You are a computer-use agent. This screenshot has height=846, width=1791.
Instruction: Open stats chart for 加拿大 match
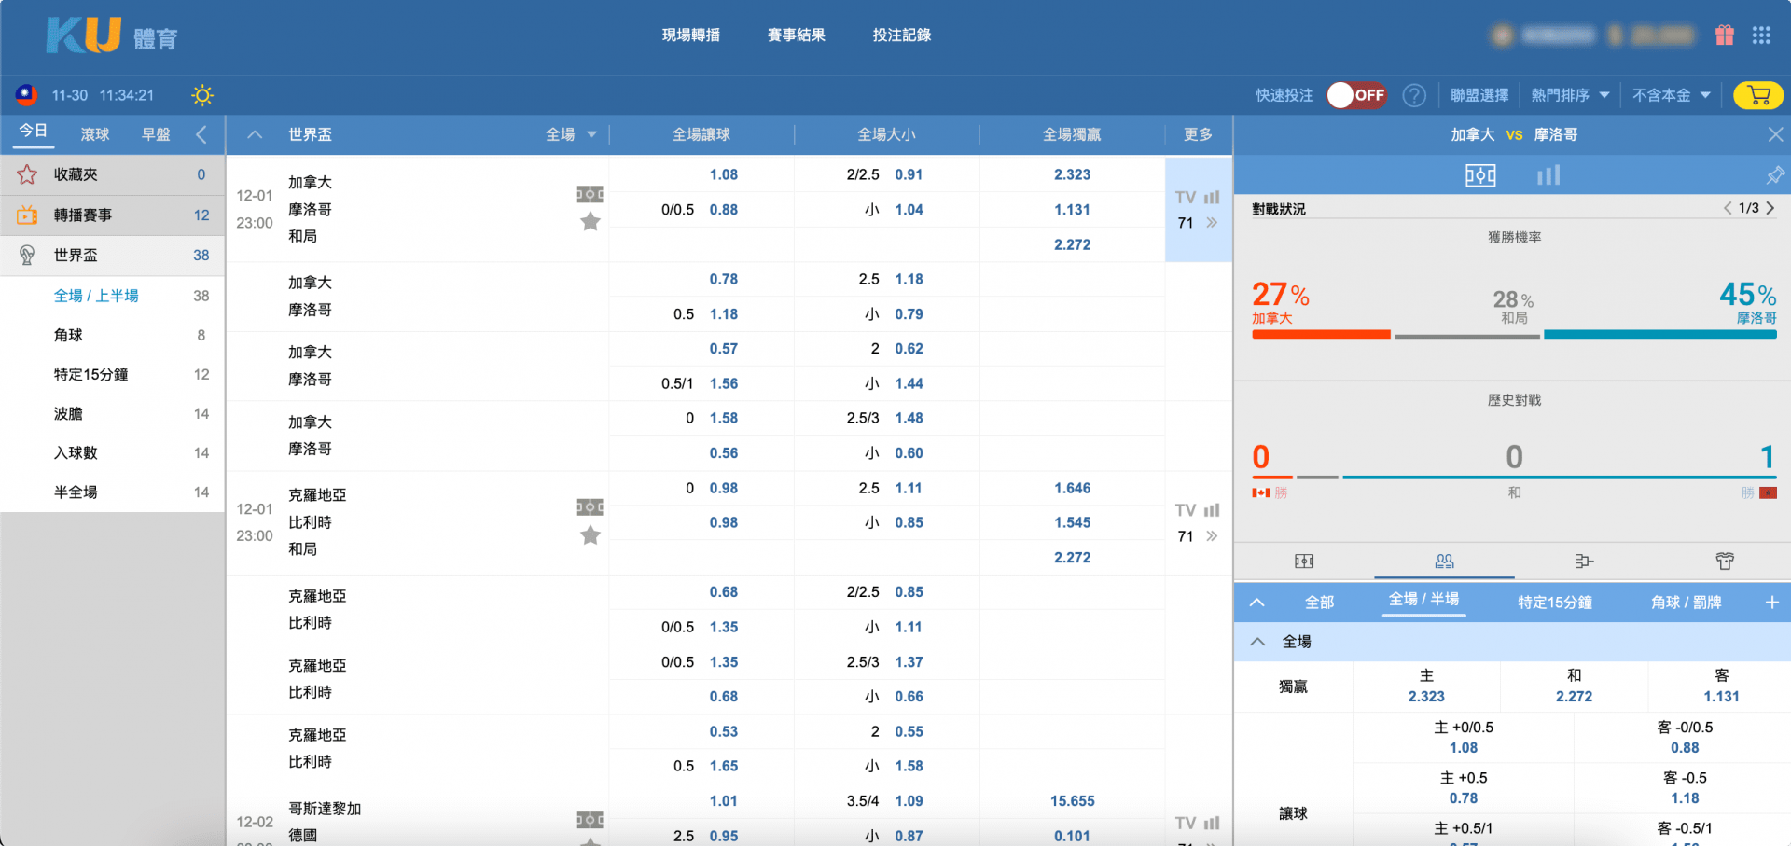(x=1212, y=198)
